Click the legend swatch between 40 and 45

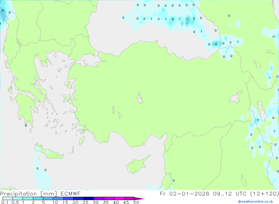pyautogui.click(x=119, y=198)
